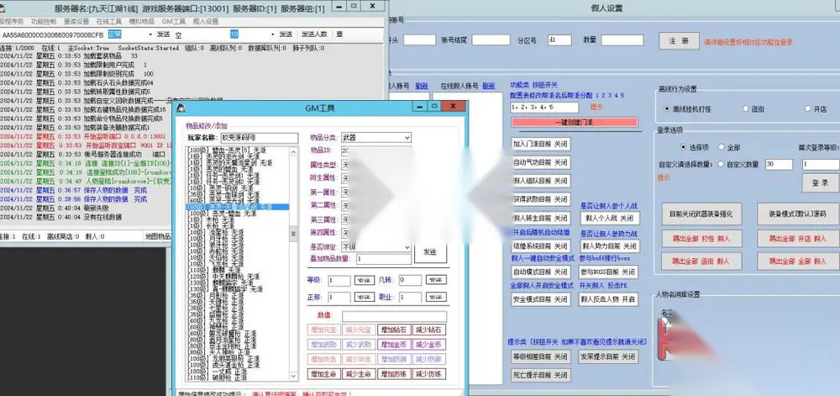Select the 离线挂机打怪 radio button

point(667,108)
